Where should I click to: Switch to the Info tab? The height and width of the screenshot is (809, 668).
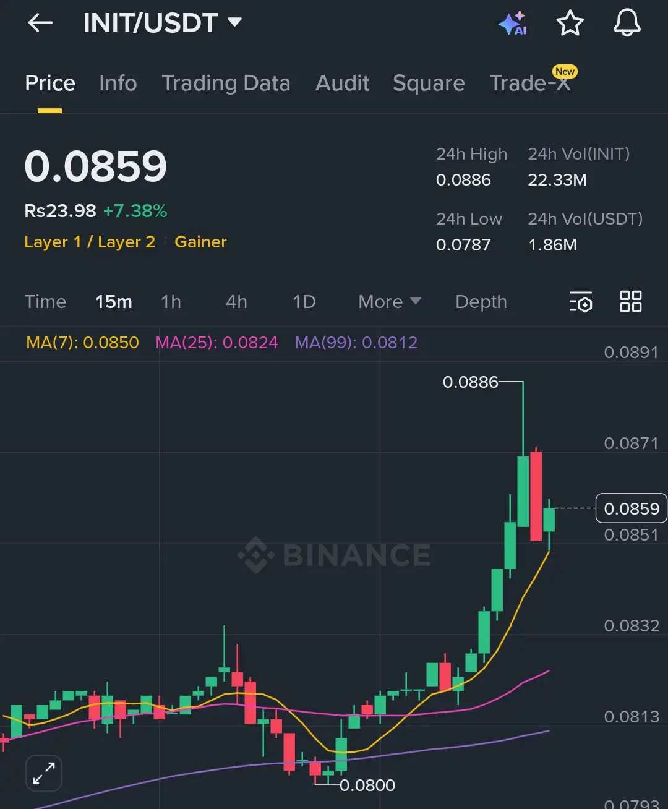coord(118,83)
